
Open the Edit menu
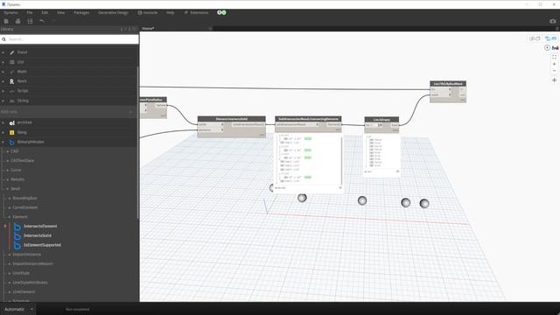(x=45, y=12)
